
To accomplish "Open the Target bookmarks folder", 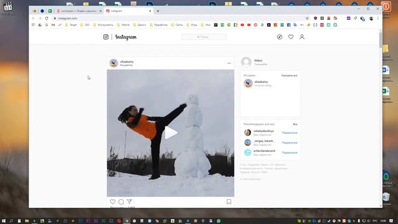I will tap(71, 25).
